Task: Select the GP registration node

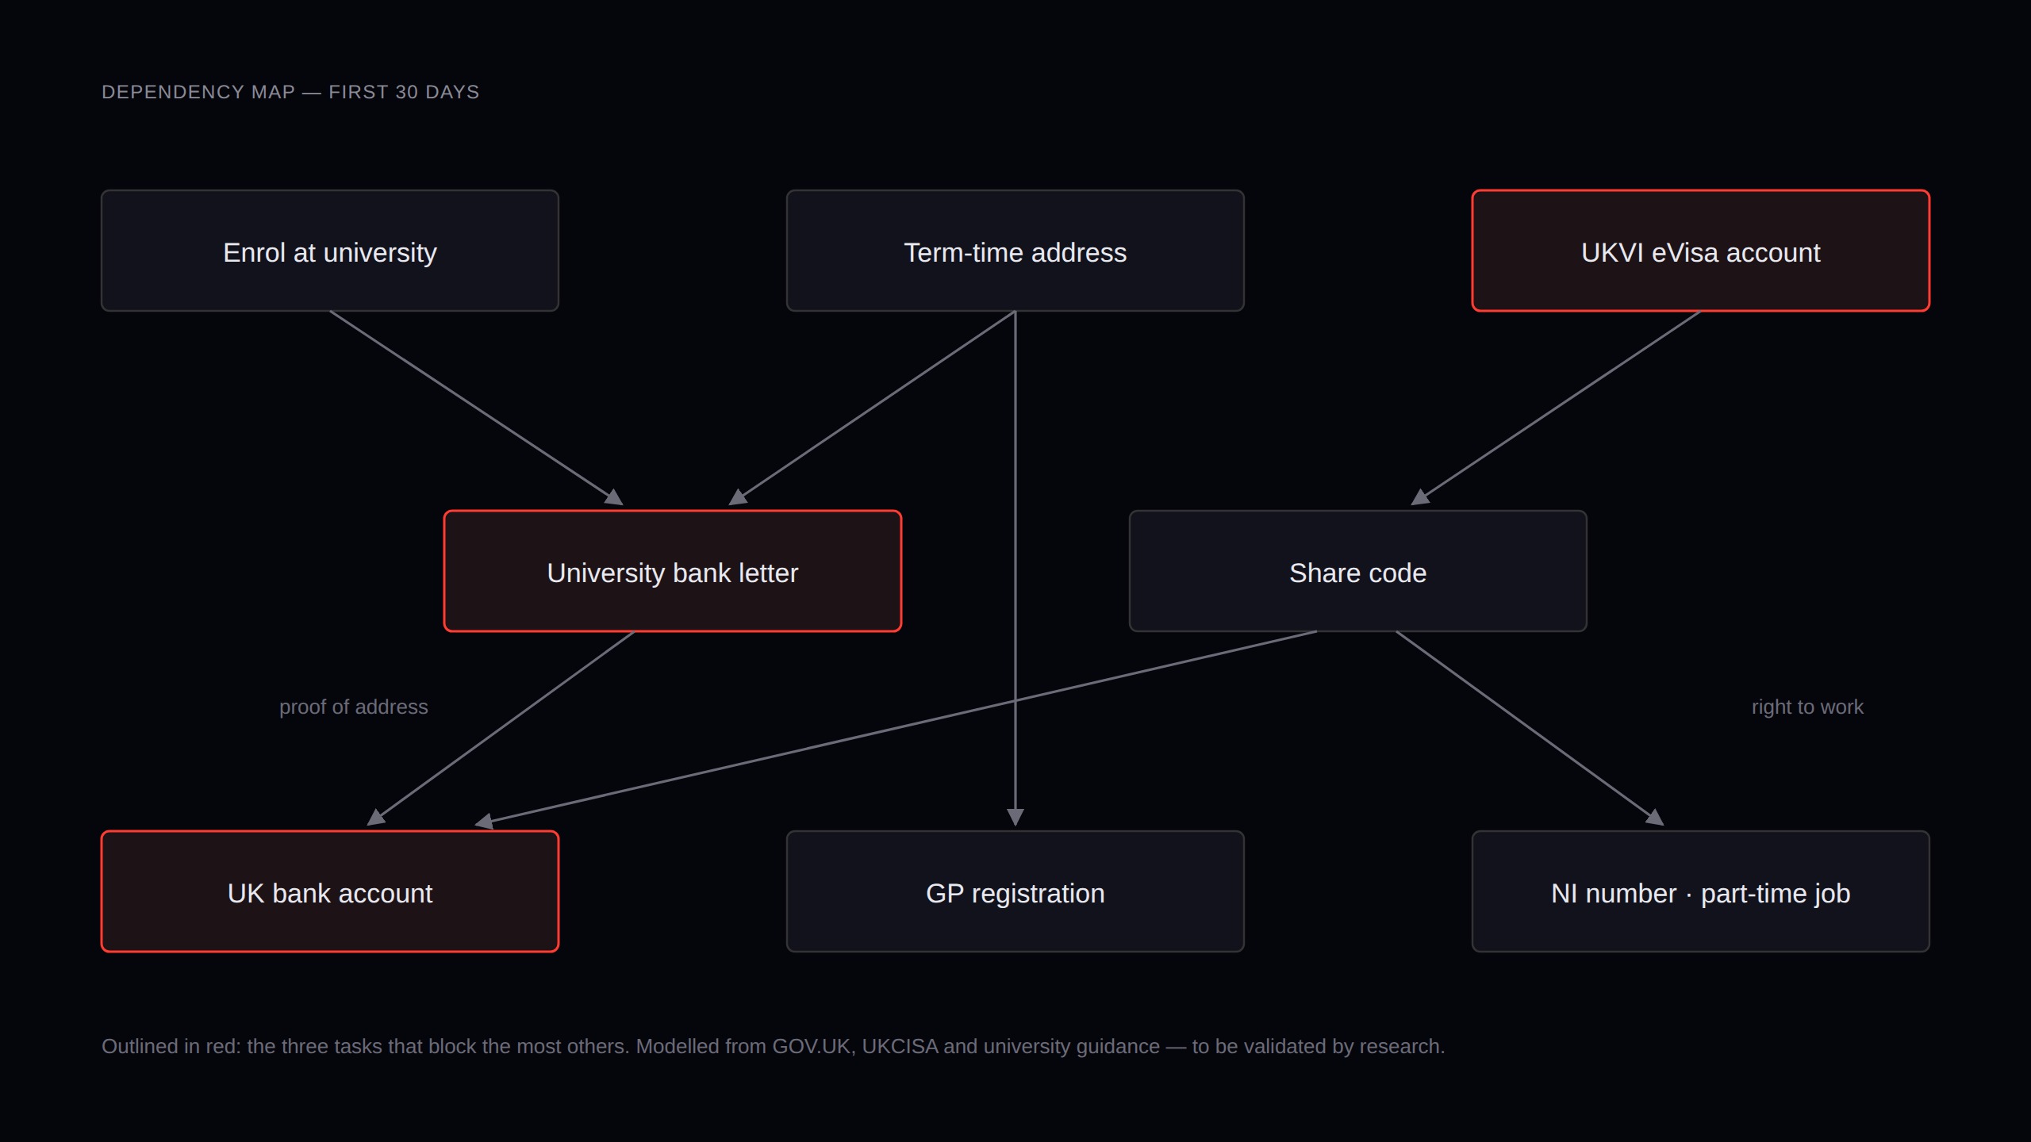Action: (1015, 891)
